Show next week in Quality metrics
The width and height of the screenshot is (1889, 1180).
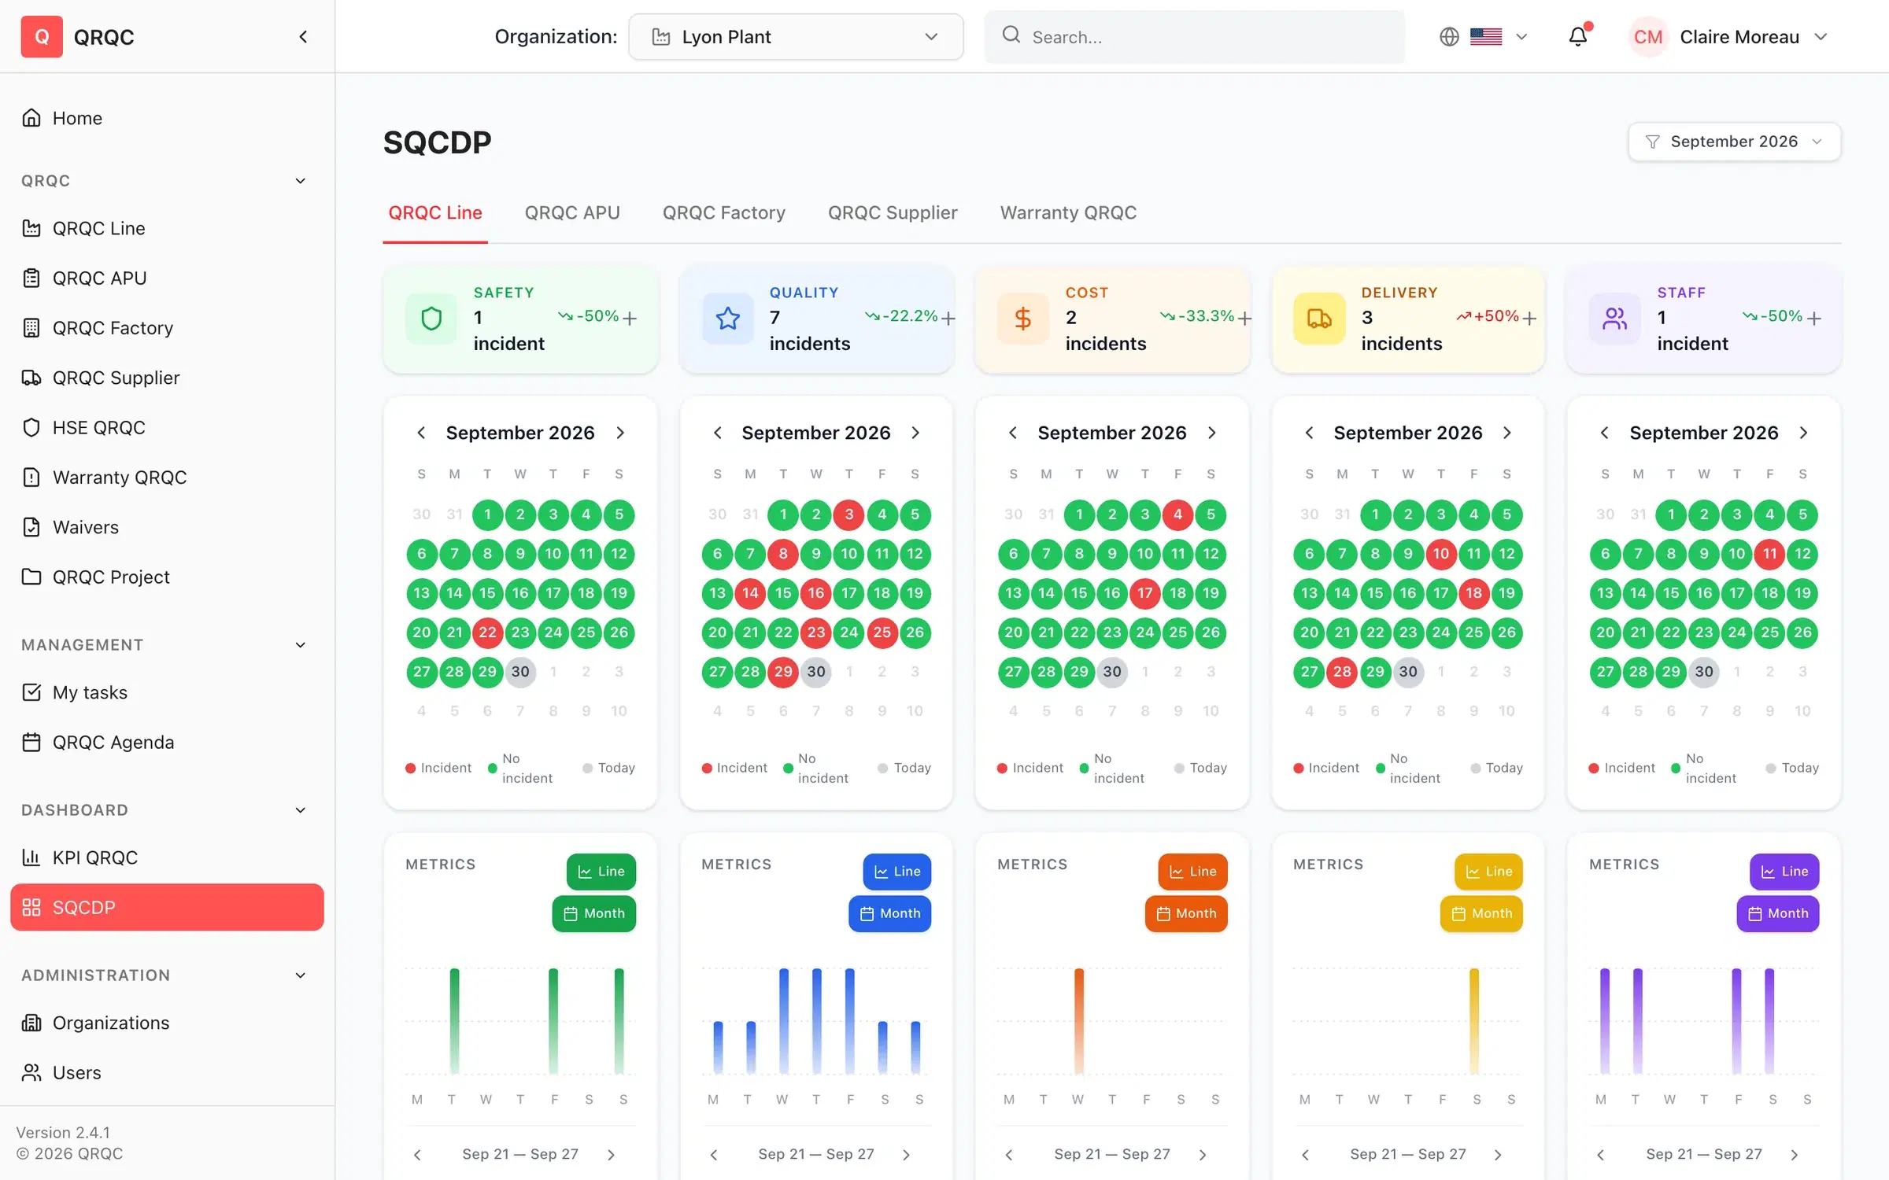pos(906,1155)
